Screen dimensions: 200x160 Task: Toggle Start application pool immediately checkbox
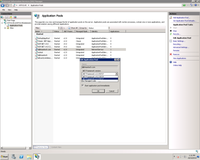point(83,85)
